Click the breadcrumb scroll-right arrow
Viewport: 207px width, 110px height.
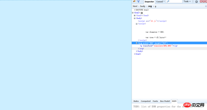point(206,6)
